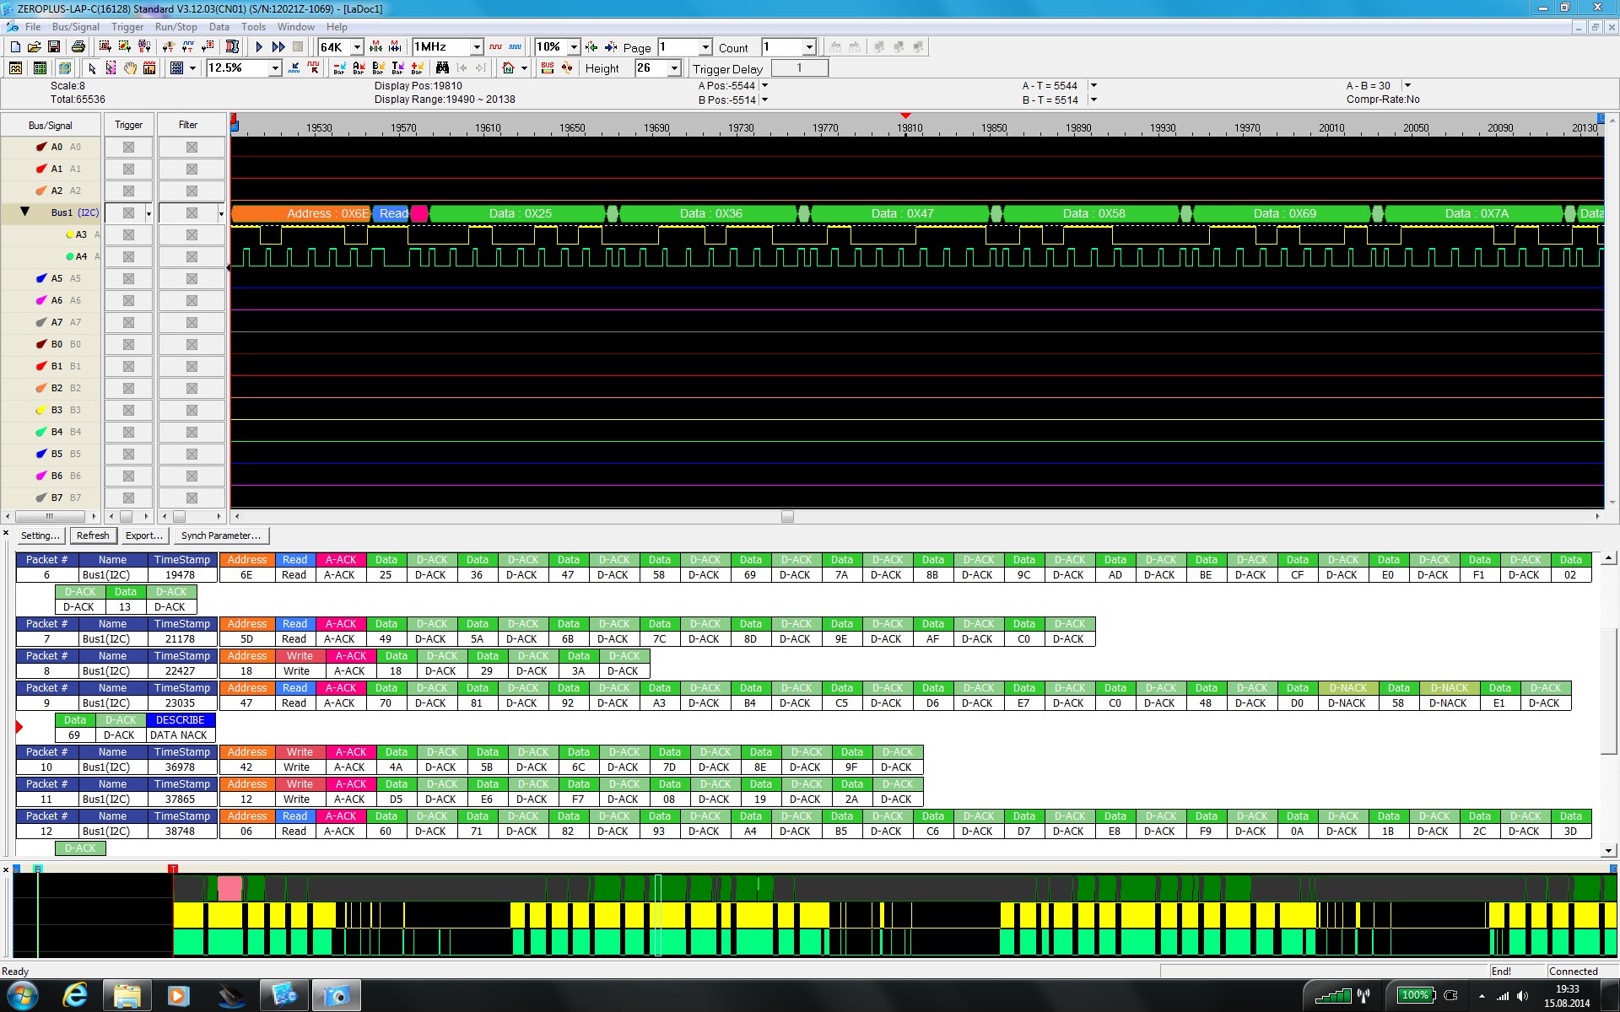The width and height of the screenshot is (1620, 1012).
Task: Open the 1MHz sample rate dropdown
Action: click(x=477, y=47)
